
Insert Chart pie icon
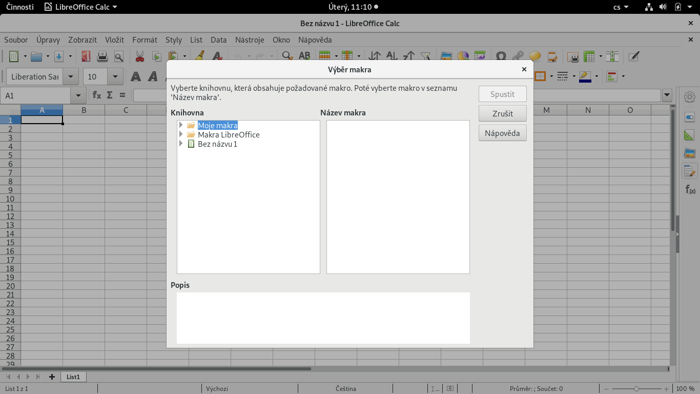(x=463, y=56)
